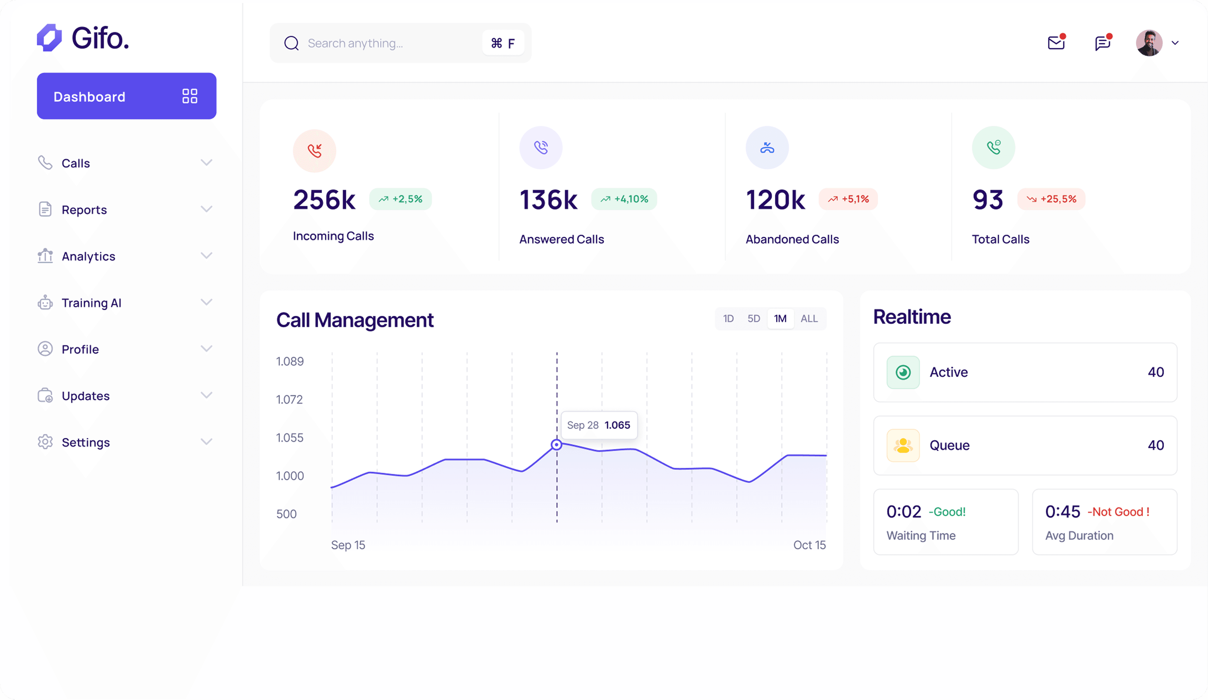The height and width of the screenshot is (700, 1208).
Task: Click the incoming calls phone icon
Action: tap(315, 151)
